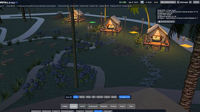Click the Caja 1.781 objective line

pos(164,15)
